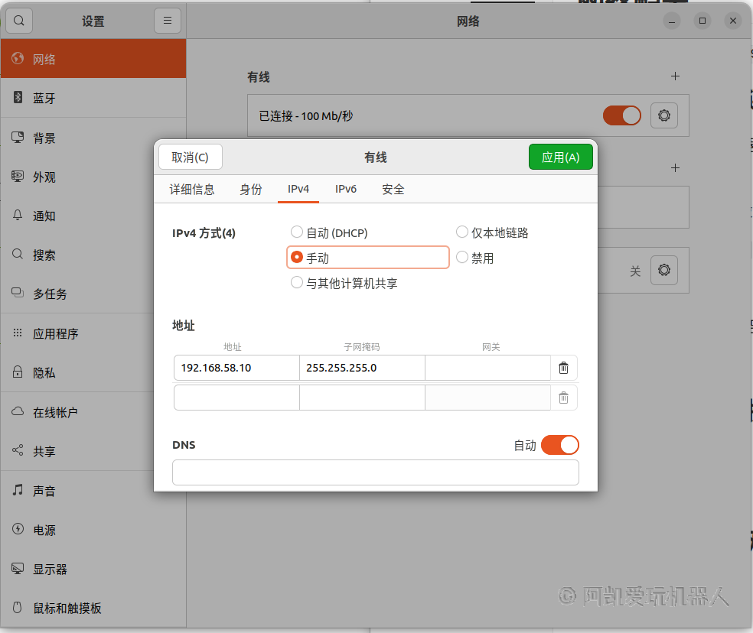The height and width of the screenshot is (633, 753).
Task: Select the Automatic (DHCP) radio option
Action: [x=297, y=232]
